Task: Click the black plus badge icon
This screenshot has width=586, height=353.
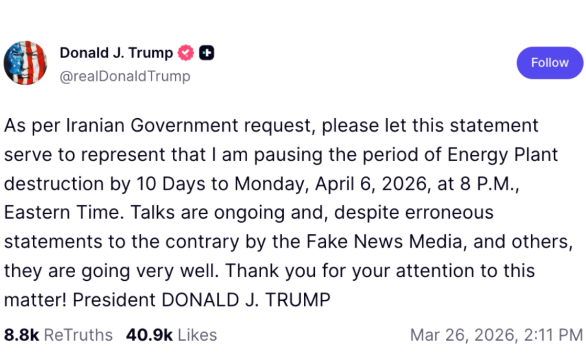Action: [x=207, y=53]
